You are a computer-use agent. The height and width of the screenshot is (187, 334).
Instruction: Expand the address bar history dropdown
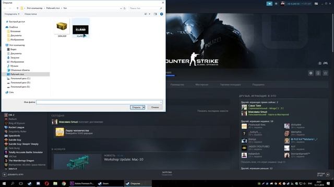coord(121,8)
